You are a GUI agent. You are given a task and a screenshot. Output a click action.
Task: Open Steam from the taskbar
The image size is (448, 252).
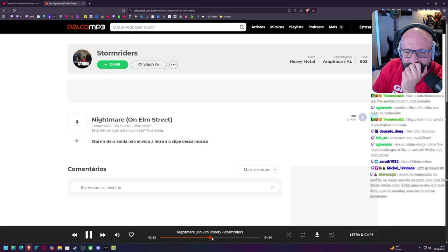(x=75, y=248)
